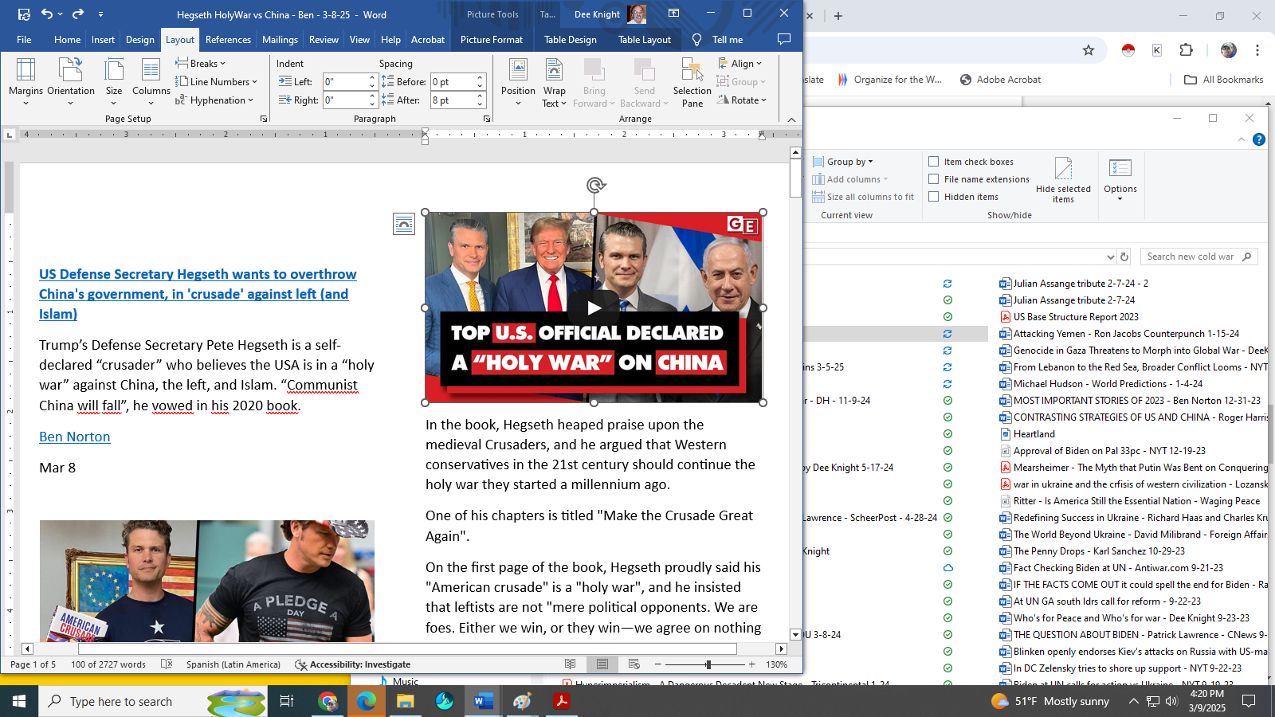Viewport: 1275px width, 717px height.
Task: Open the Selection Pane
Action: (x=692, y=82)
